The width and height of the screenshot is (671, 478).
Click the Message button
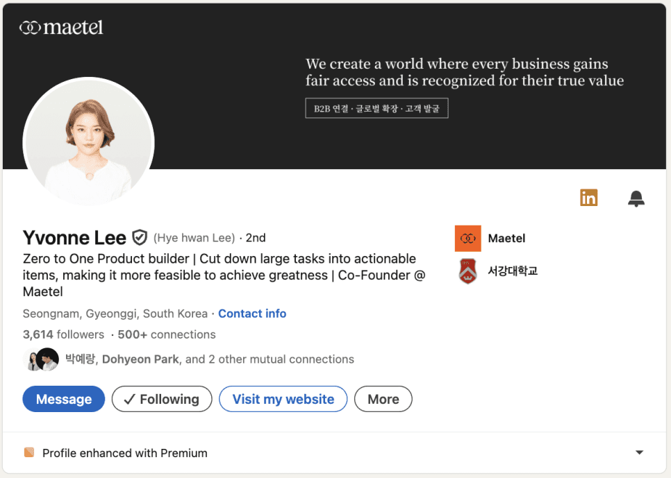pyautogui.click(x=64, y=399)
